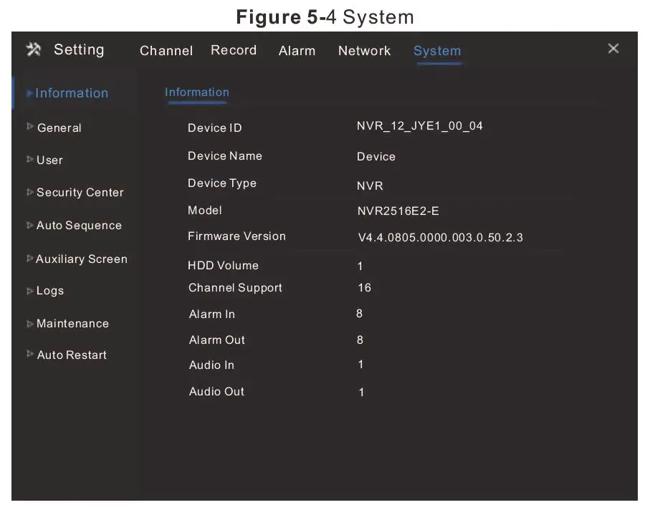Open the Security Center section

pos(79,193)
